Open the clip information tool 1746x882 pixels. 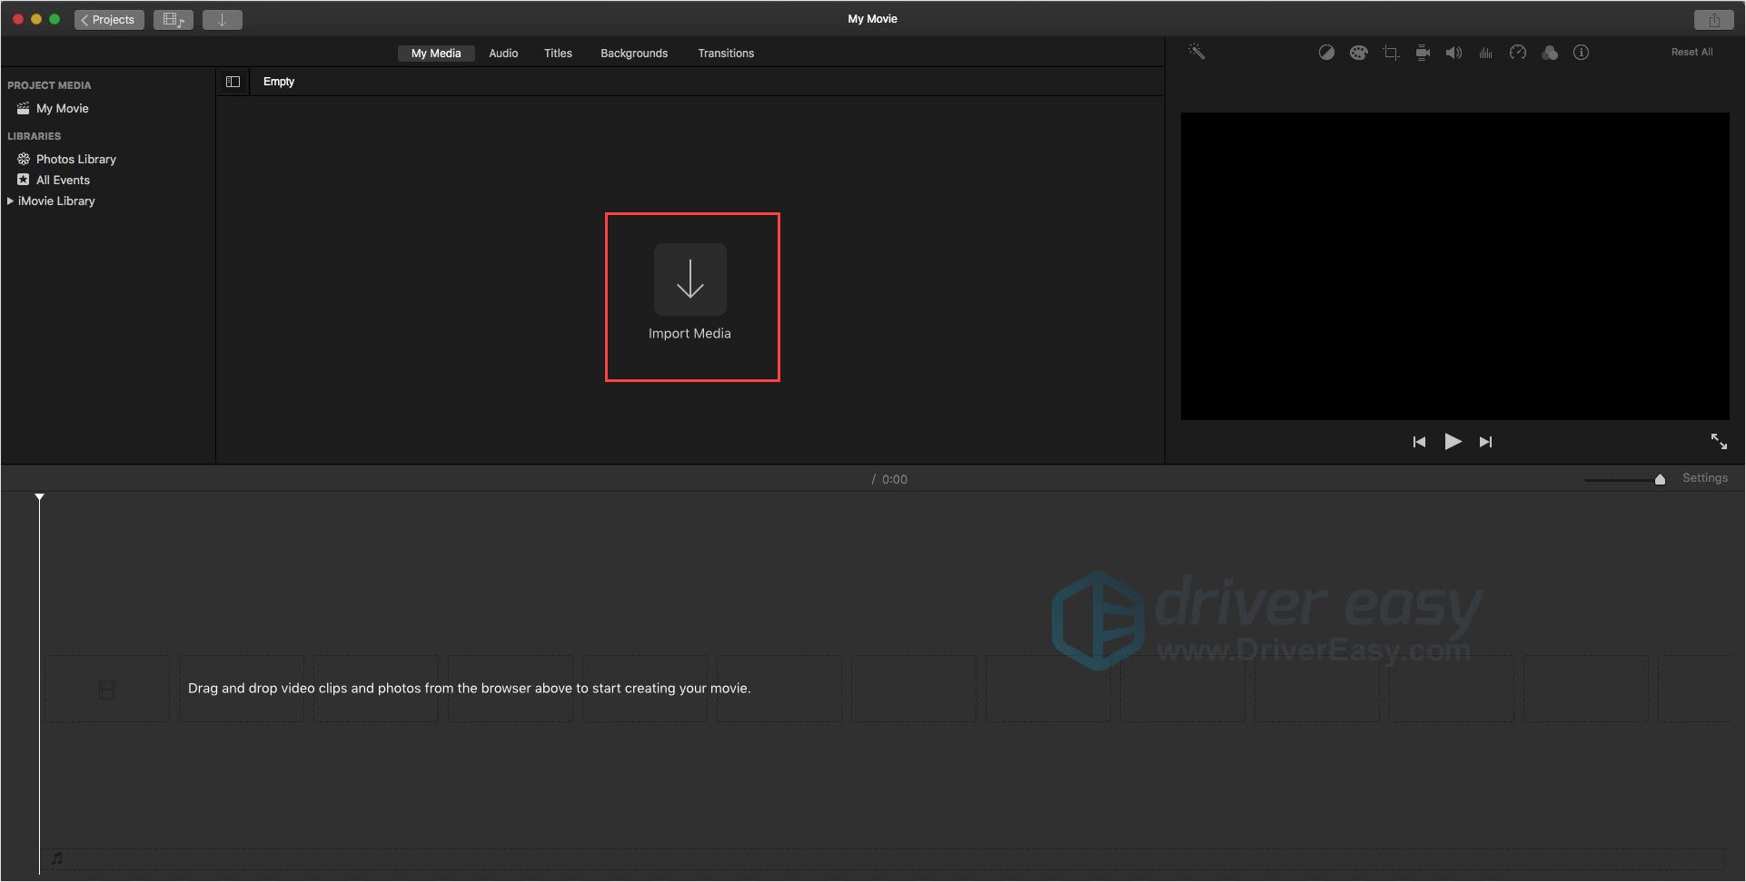(x=1582, y=53)
